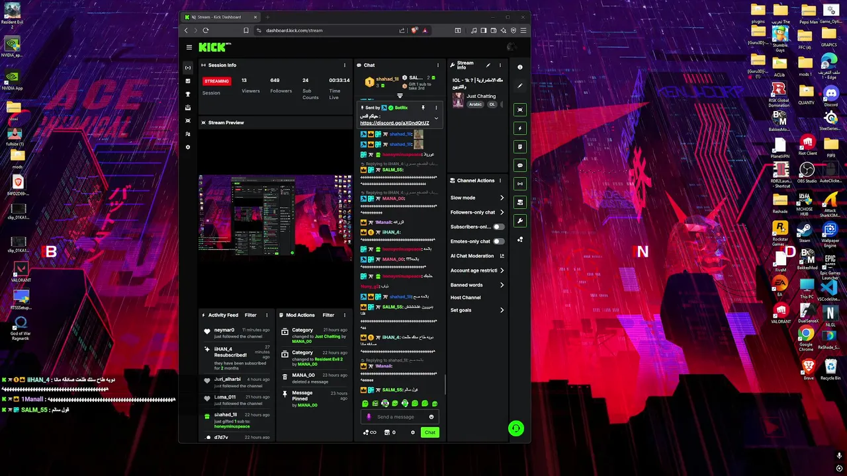
Task: Edit Stream info with pencil icon
Action: pyautogui.click(x=488, y=65)
